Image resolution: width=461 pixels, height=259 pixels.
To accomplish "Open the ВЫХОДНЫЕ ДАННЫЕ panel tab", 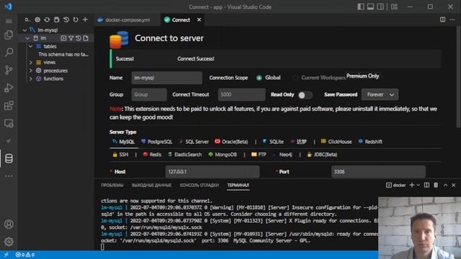I will pyautogui.click(x=151, y=185).
